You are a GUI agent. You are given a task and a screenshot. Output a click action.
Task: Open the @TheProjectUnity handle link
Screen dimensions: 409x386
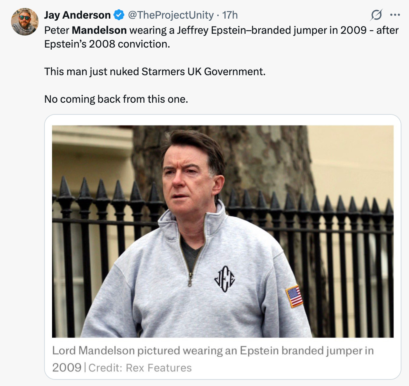pyautogui.click(x=171, y=15)
